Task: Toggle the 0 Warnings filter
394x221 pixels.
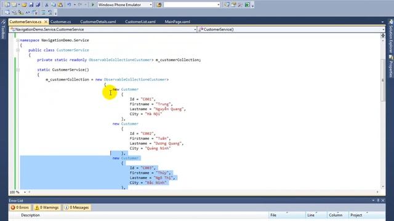Action: click(47, 207)
